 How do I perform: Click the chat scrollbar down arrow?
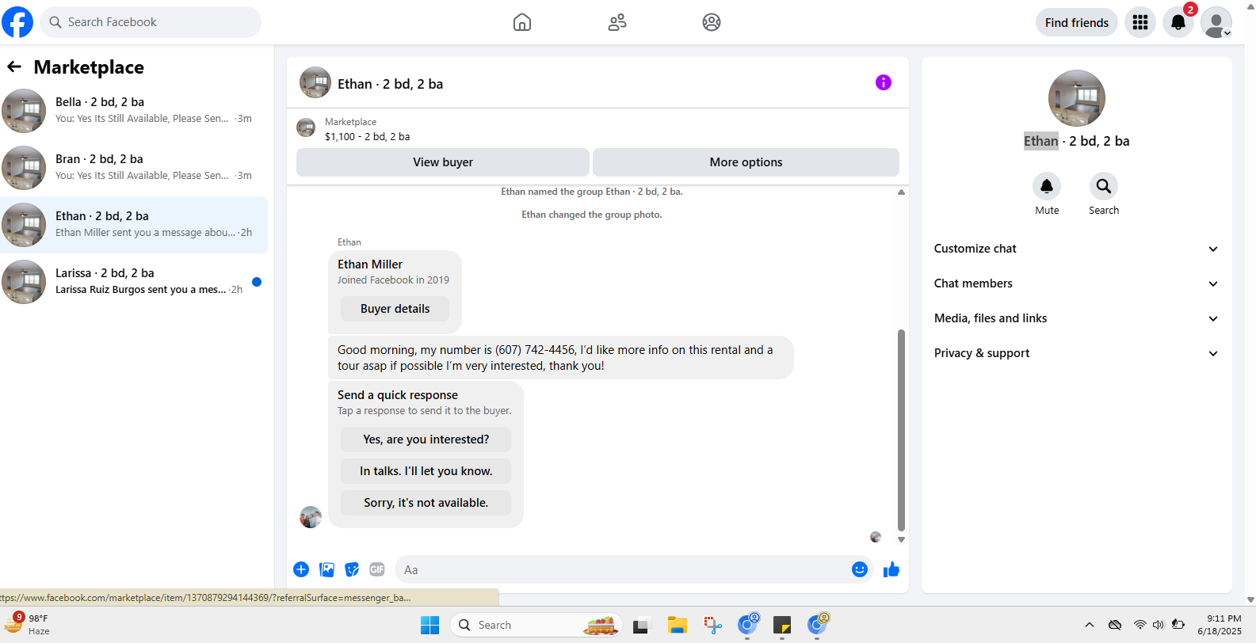[x=901, y=539]
